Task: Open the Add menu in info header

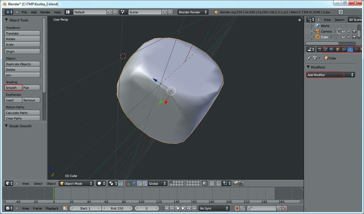Action: [x=34, y=12]
